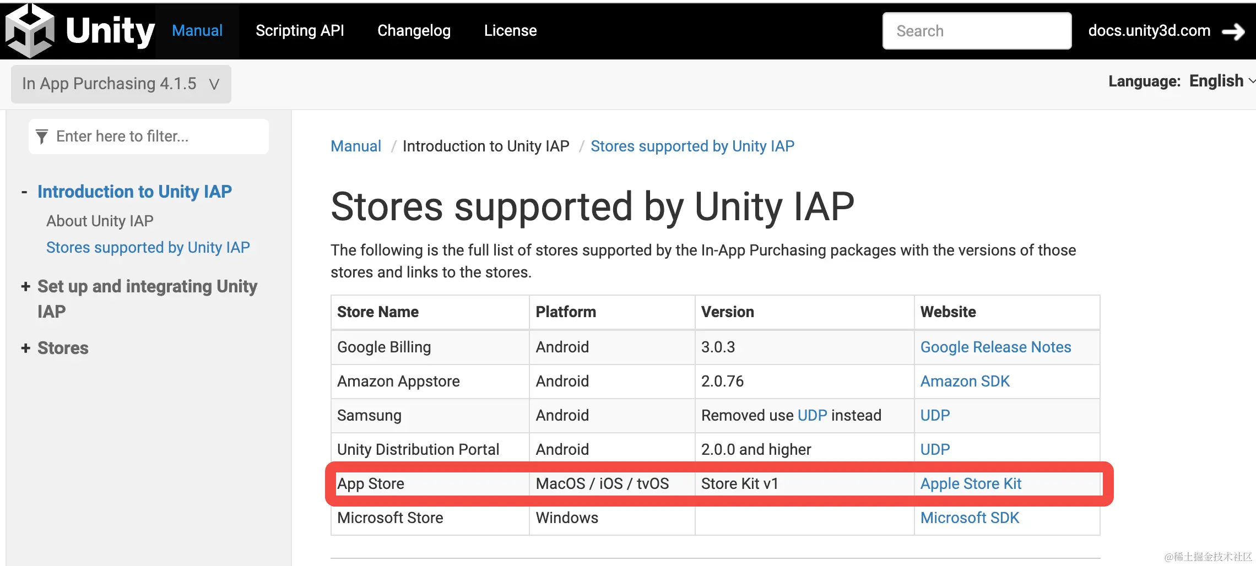Click the Samsung store name cell
This screenshot has height=566, width=1256.
(x=430, y=415)
